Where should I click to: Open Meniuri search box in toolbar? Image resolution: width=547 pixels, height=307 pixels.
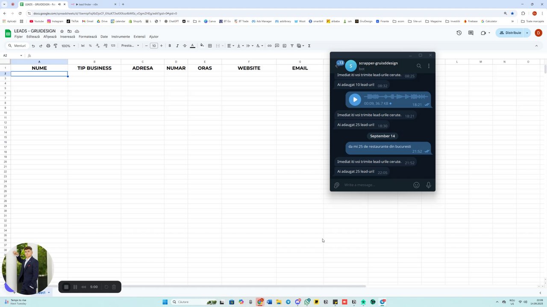17,46
